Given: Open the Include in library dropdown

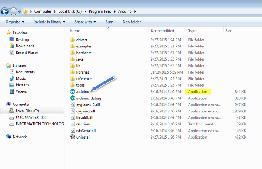Looking at the screenshot, I should [x=49, y=22].
